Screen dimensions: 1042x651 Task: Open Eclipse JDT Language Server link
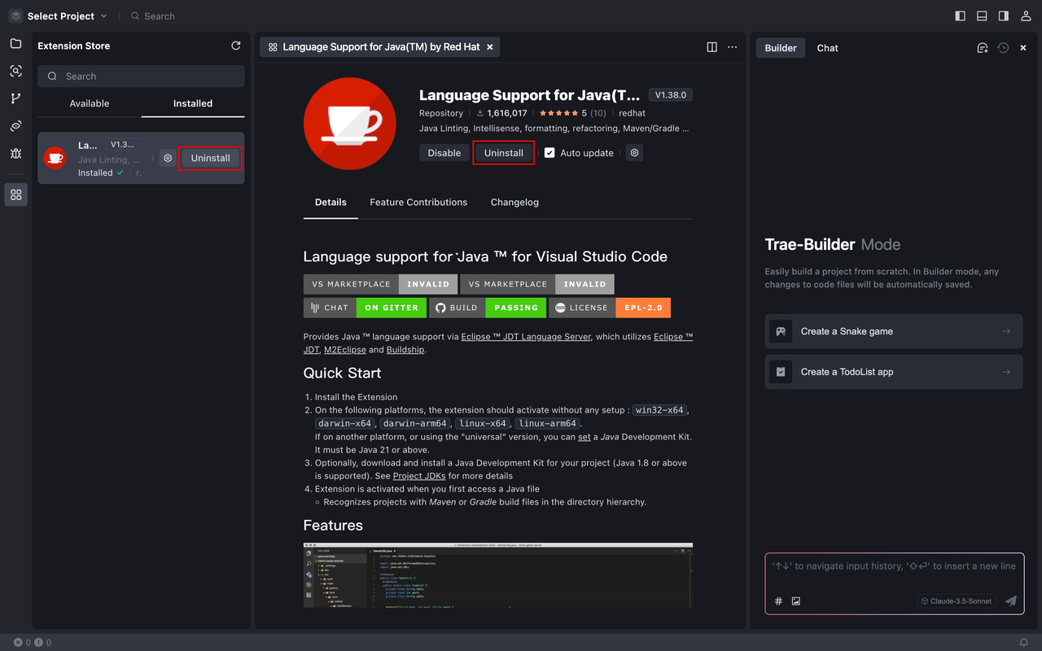[x=526, y=336]
